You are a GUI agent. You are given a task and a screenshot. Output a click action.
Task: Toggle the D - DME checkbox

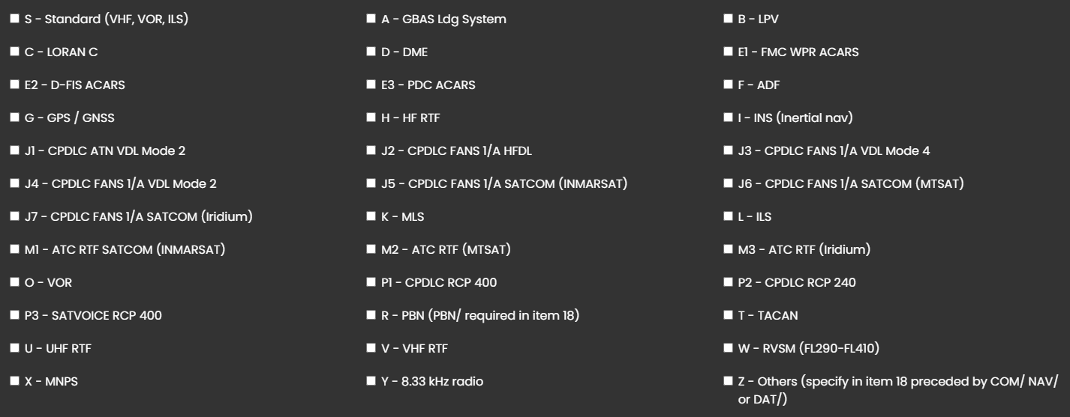point(371,52)
